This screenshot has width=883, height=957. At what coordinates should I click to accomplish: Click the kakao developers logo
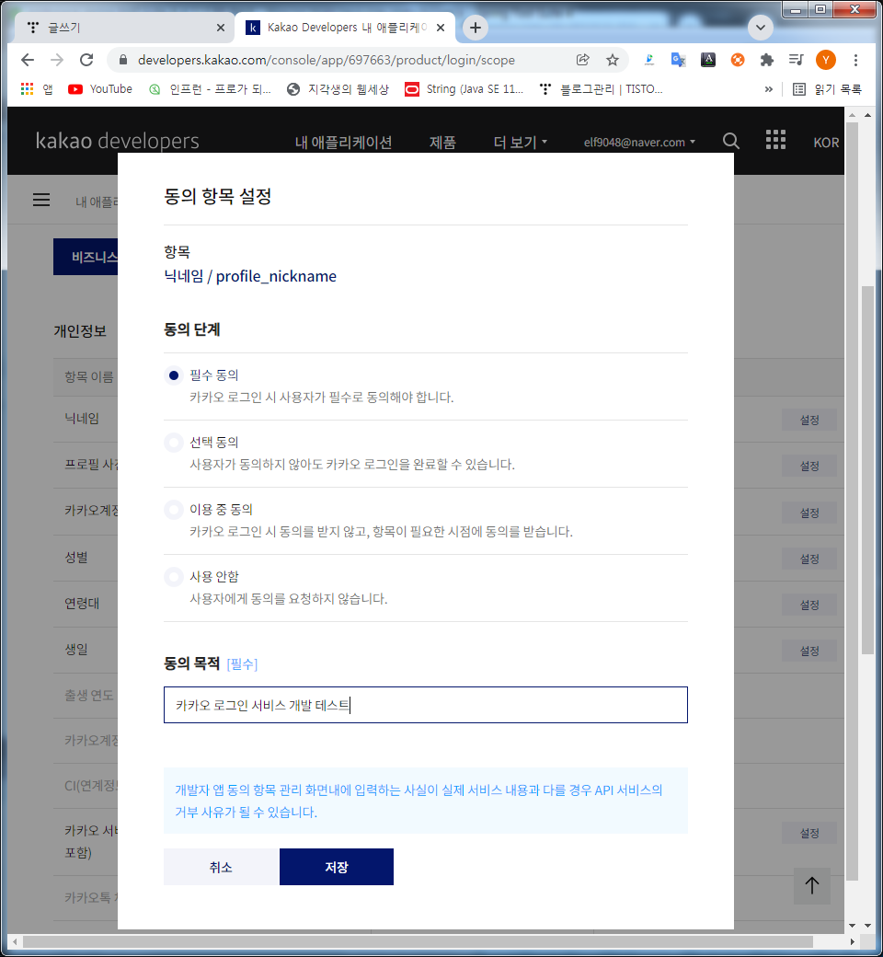[x=117, y=141]
